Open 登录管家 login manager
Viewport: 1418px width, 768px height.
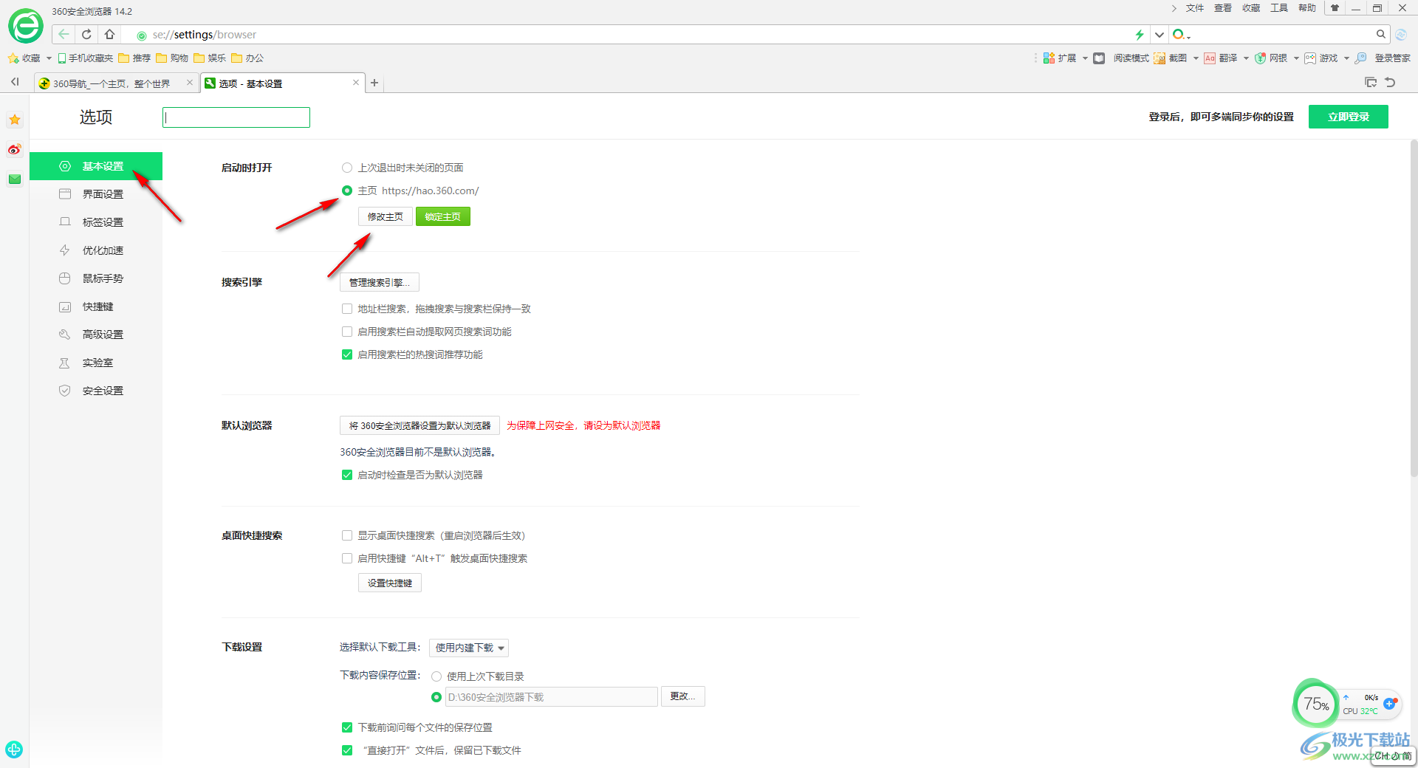point(1383,58)
